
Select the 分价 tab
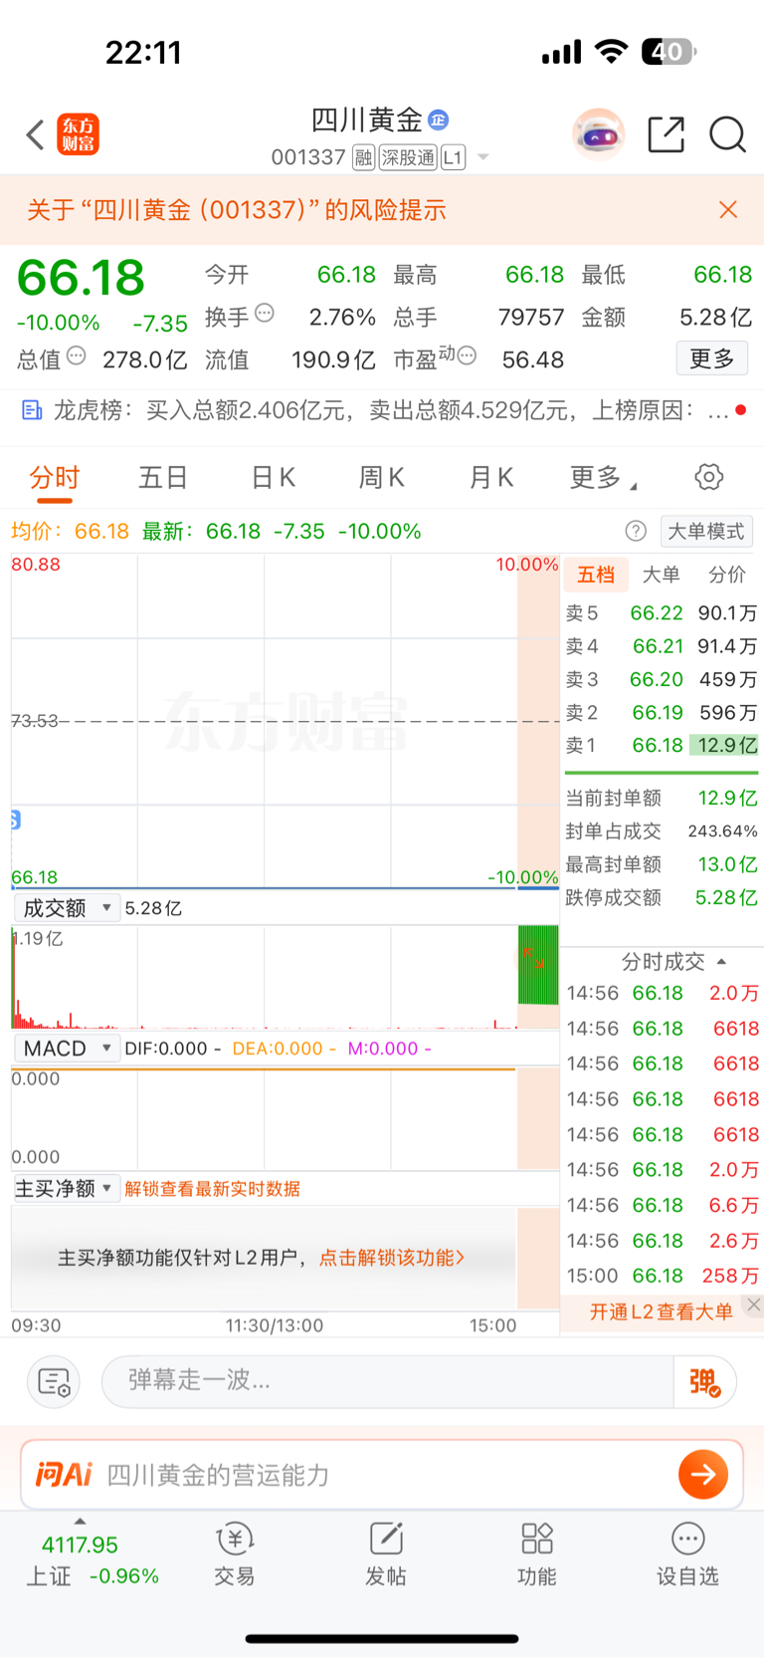[x=727, y=575]
